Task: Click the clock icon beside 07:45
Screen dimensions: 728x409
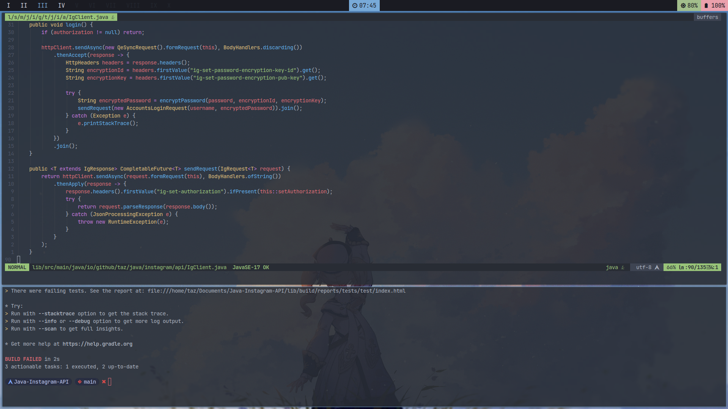Action: point(354,5)
